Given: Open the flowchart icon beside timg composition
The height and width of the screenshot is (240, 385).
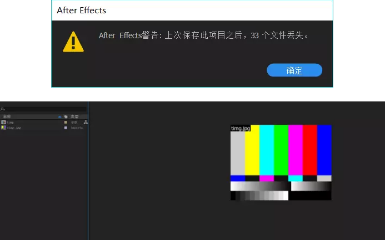Looking at the screenshot, I should point(86,122).
